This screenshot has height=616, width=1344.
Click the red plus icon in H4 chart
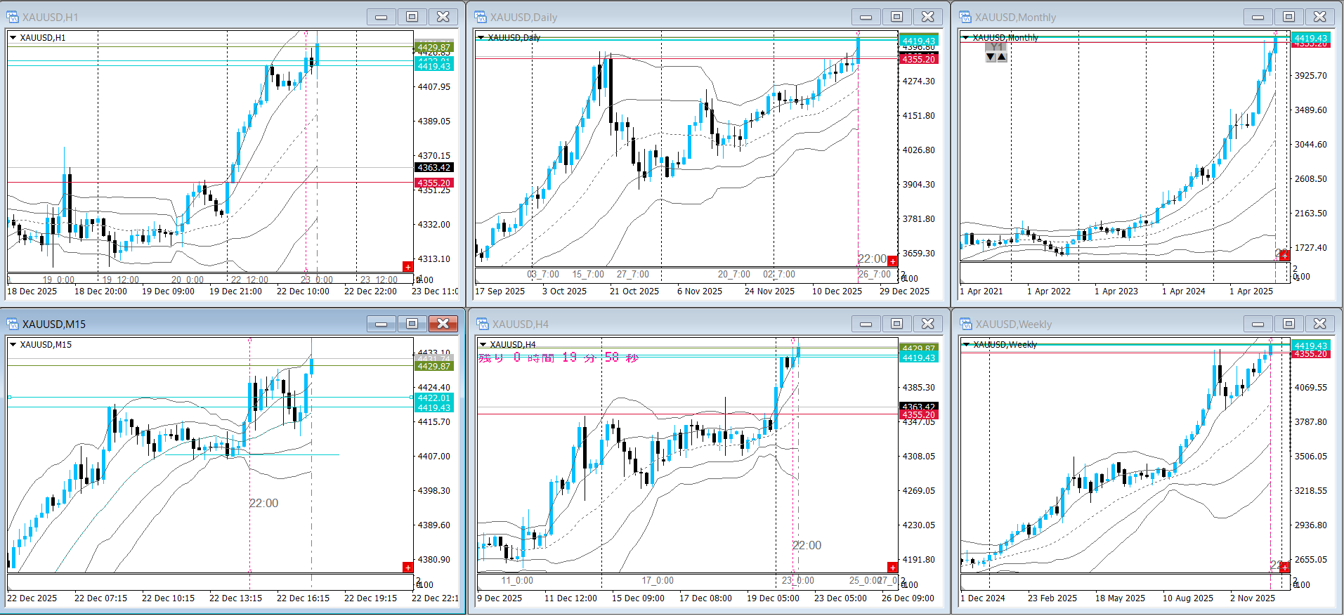tap(892, 567)
